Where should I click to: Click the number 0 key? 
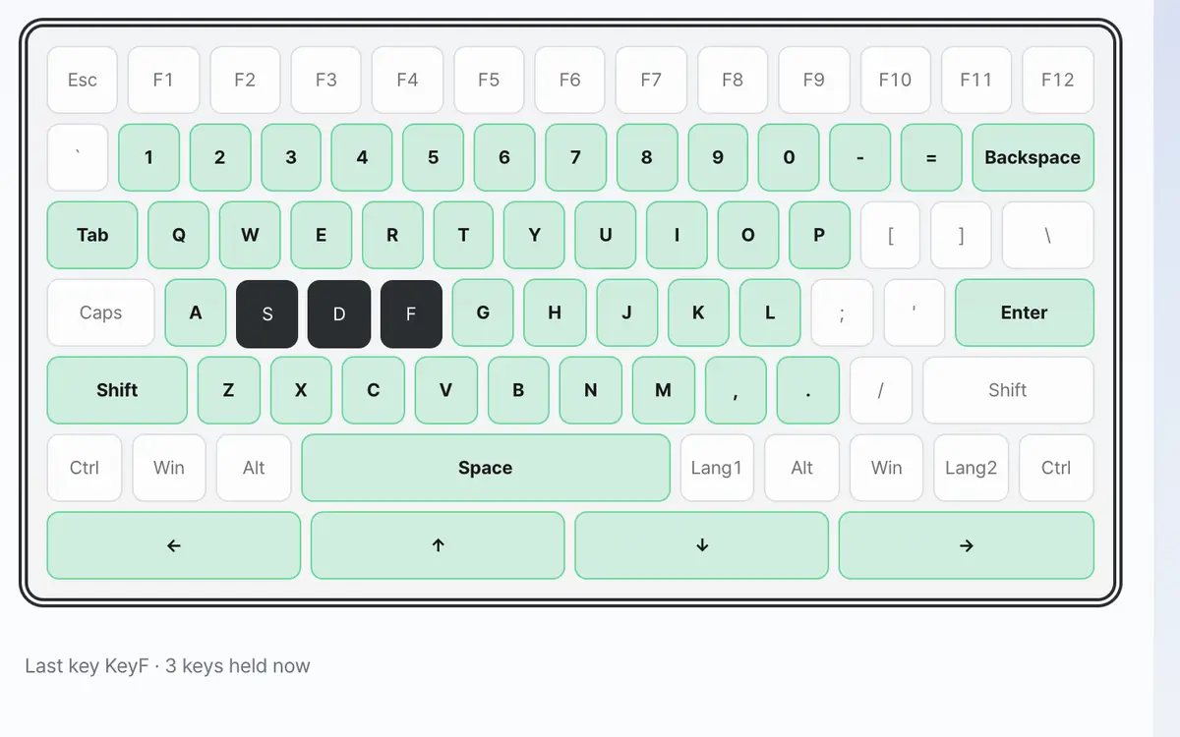tap(789, 157)
